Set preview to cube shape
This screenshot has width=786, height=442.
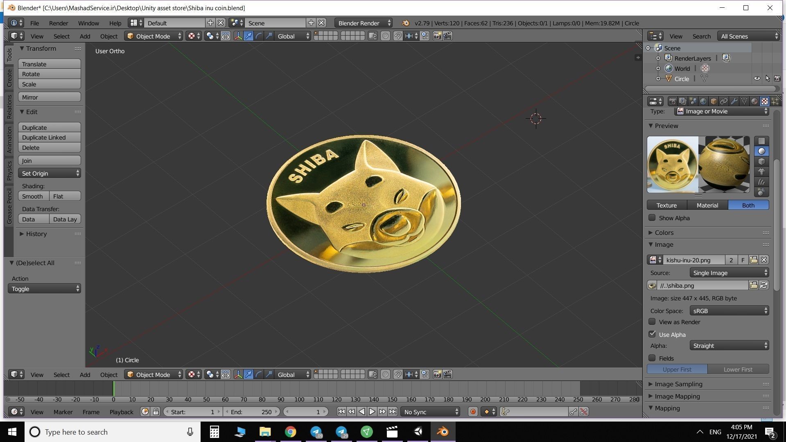click(x=761, y=162)
